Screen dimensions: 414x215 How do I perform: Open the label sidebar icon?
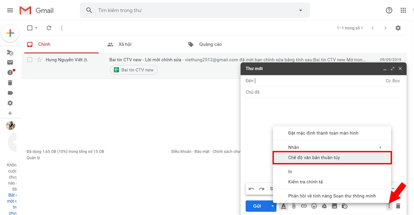click(10, 93)
